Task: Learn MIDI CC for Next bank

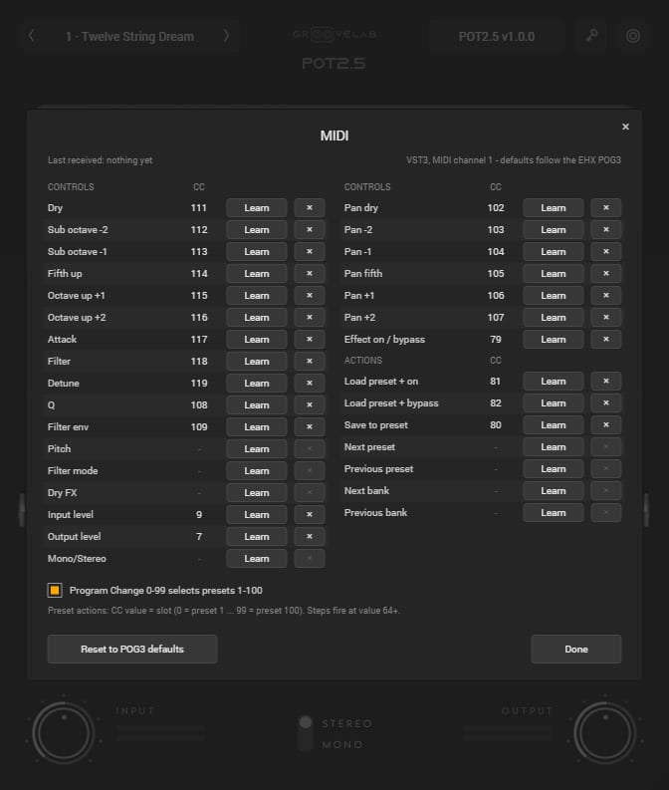Action: click(554, 491)
